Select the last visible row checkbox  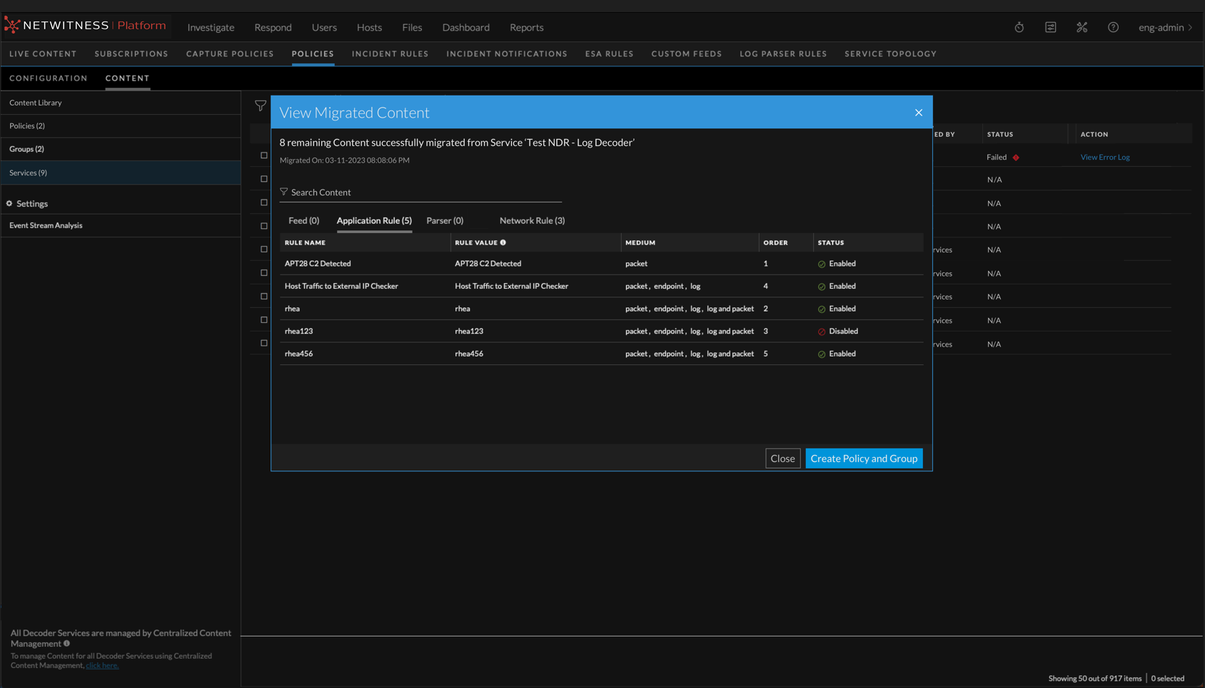(x=264, y=343)
